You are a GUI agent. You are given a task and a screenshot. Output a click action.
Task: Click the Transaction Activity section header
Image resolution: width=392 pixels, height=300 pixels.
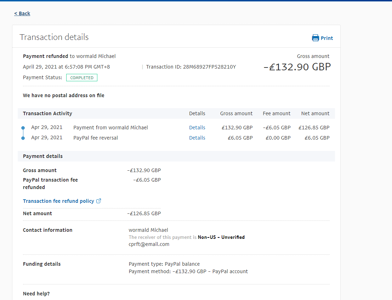point(47,113)
